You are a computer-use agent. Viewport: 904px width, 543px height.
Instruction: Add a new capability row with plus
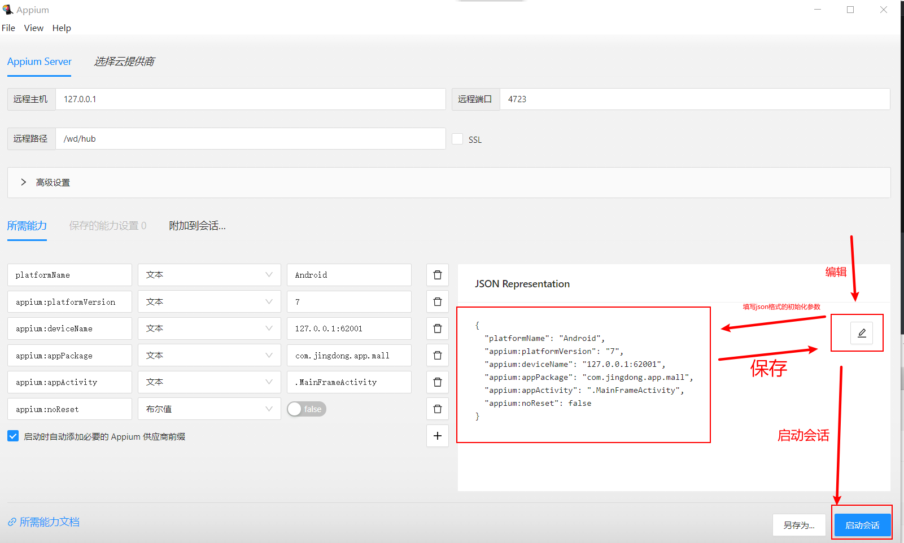point(438,436)
